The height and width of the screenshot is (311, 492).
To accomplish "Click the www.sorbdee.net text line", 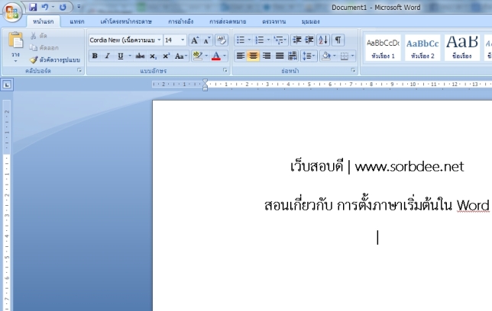I will coord(409,166).
